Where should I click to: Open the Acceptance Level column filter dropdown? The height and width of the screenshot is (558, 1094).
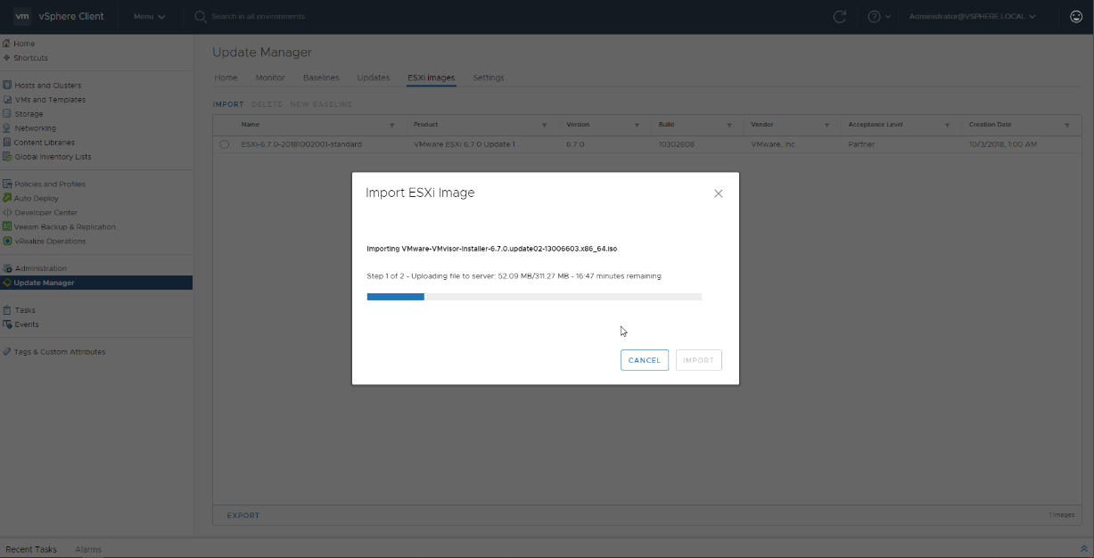point(947,126)
